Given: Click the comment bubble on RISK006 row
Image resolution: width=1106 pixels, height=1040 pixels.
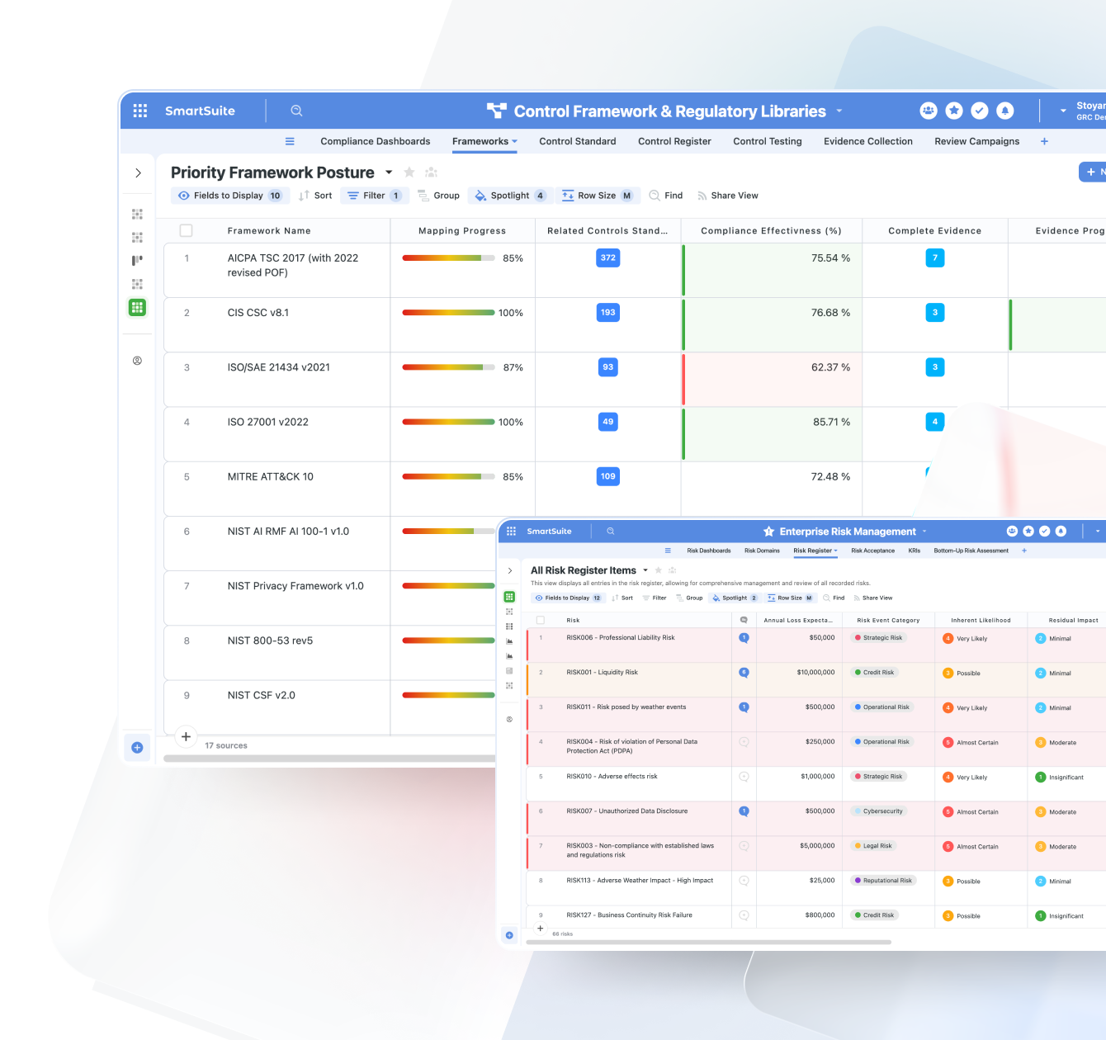Looking at the screenshot, I should [x=744, y=638].
